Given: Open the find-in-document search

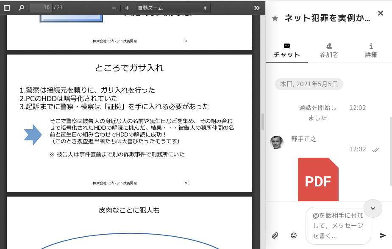Looking at the screenshot, I should click(22, 8).
